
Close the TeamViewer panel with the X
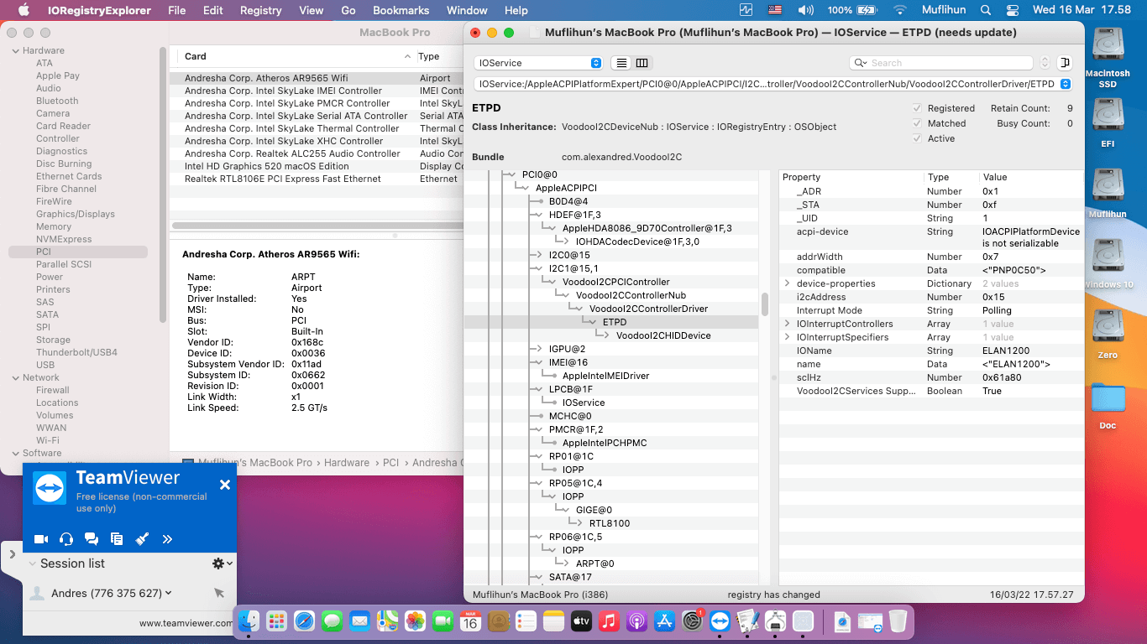pos(224,485)
